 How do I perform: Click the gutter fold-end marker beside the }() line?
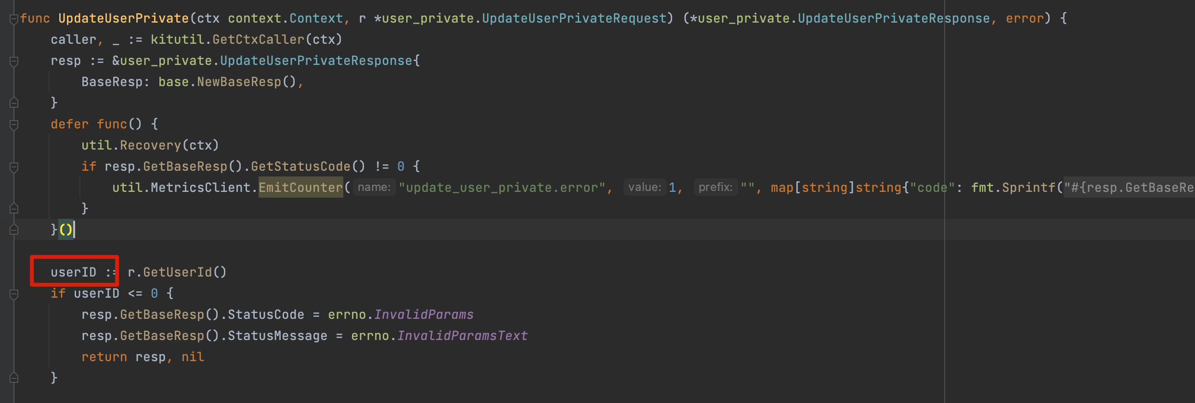click(14, 230)
